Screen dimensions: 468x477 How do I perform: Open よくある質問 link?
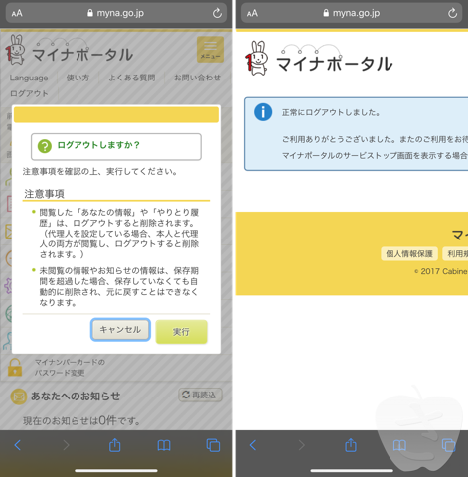132,78
